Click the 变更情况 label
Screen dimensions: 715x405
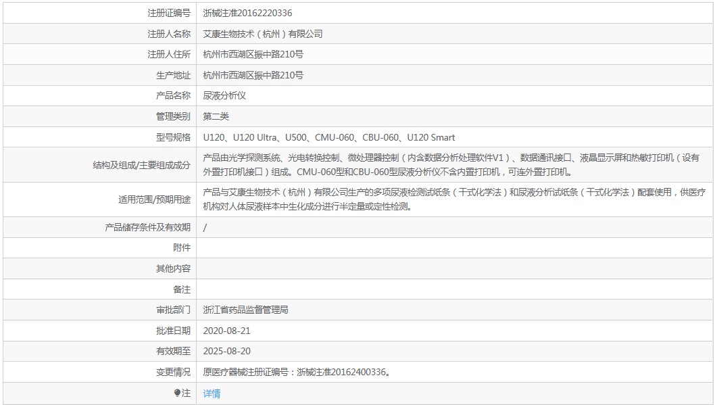click(173, 372)
